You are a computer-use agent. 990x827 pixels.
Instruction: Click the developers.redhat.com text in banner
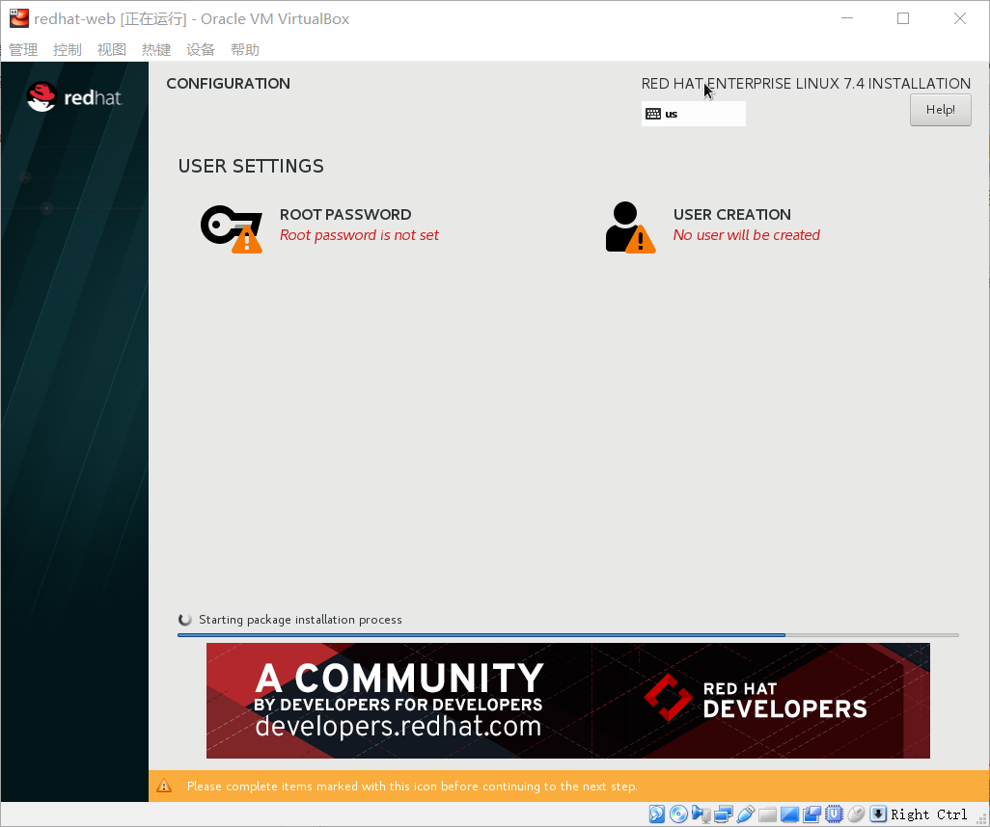coord(399,726)
